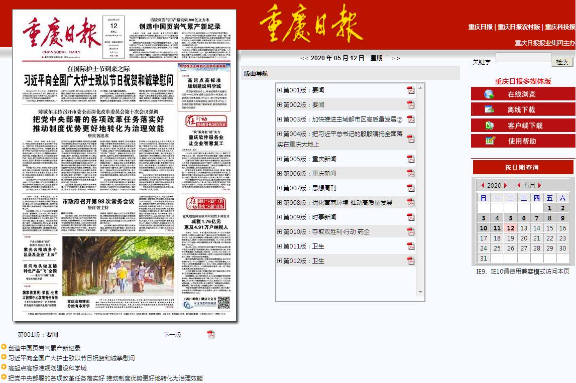Go to the next day's issue with >> arrows

click(396, 58)
